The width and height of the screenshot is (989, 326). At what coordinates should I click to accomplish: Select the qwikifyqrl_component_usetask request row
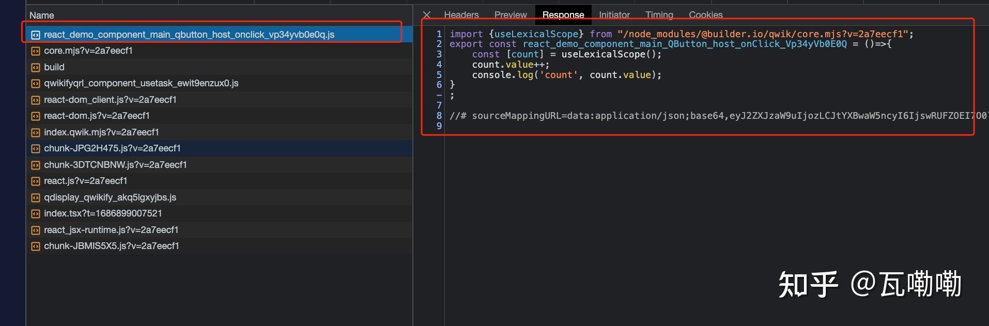[141, 83]
